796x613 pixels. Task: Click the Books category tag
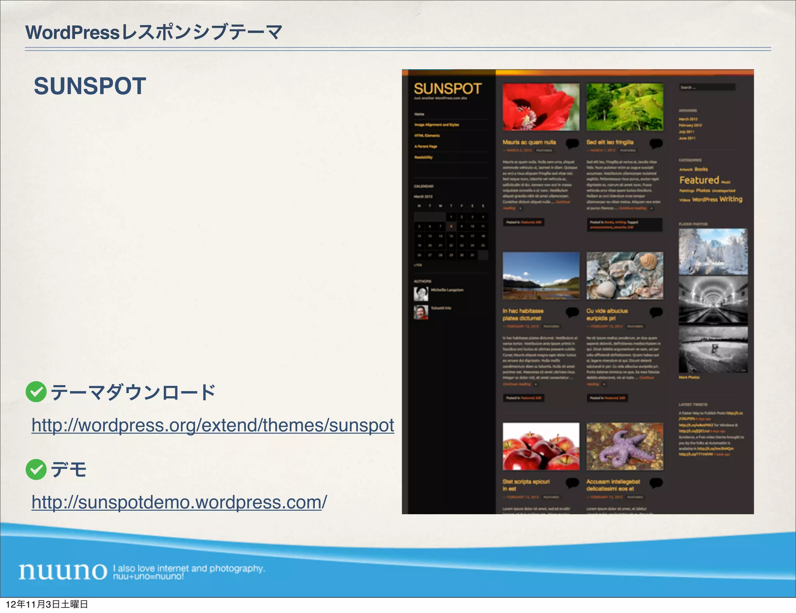click(701, 169)
